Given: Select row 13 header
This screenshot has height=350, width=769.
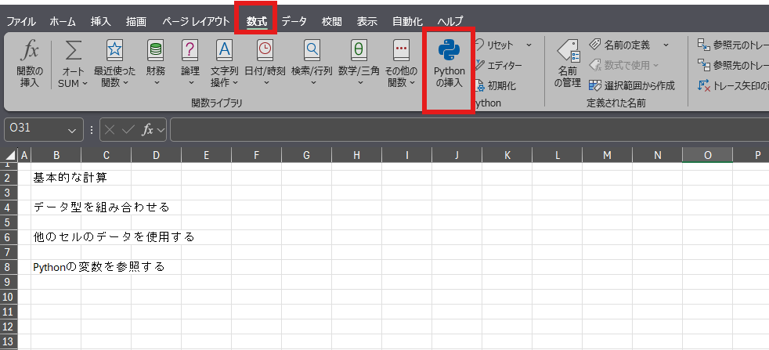Looking at the screenshot, I should pyautogui.click(x=9, y=341).
